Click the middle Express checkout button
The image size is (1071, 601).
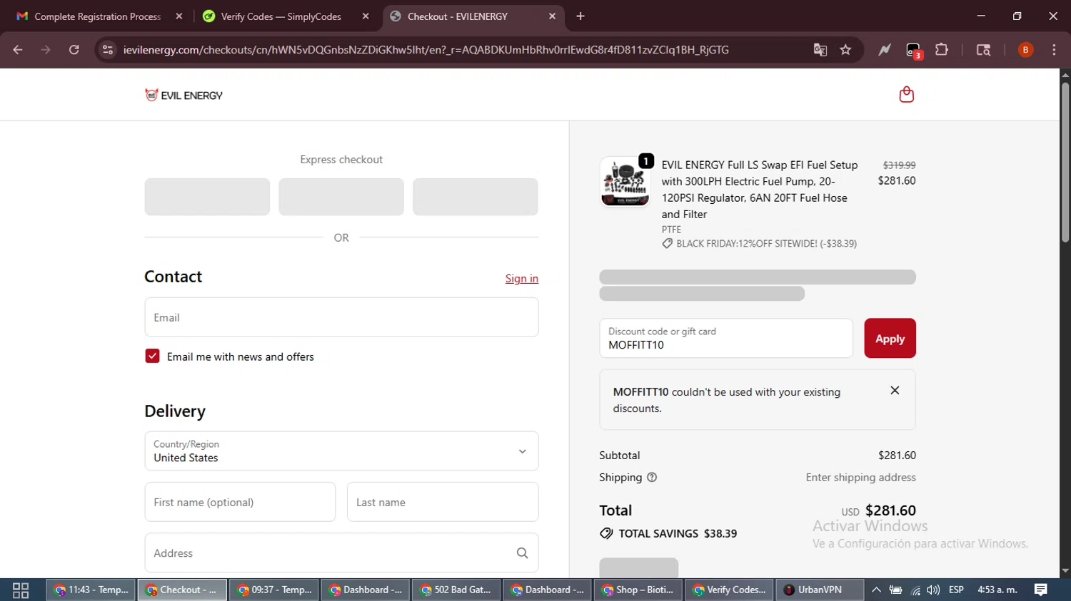pyautogui.click(x=341, y=197)
